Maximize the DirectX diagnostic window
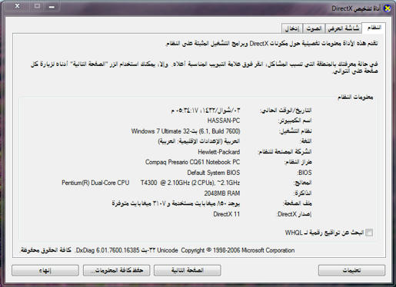The width and height of the screenshot is (396, 287). click(x=37, y=6)
